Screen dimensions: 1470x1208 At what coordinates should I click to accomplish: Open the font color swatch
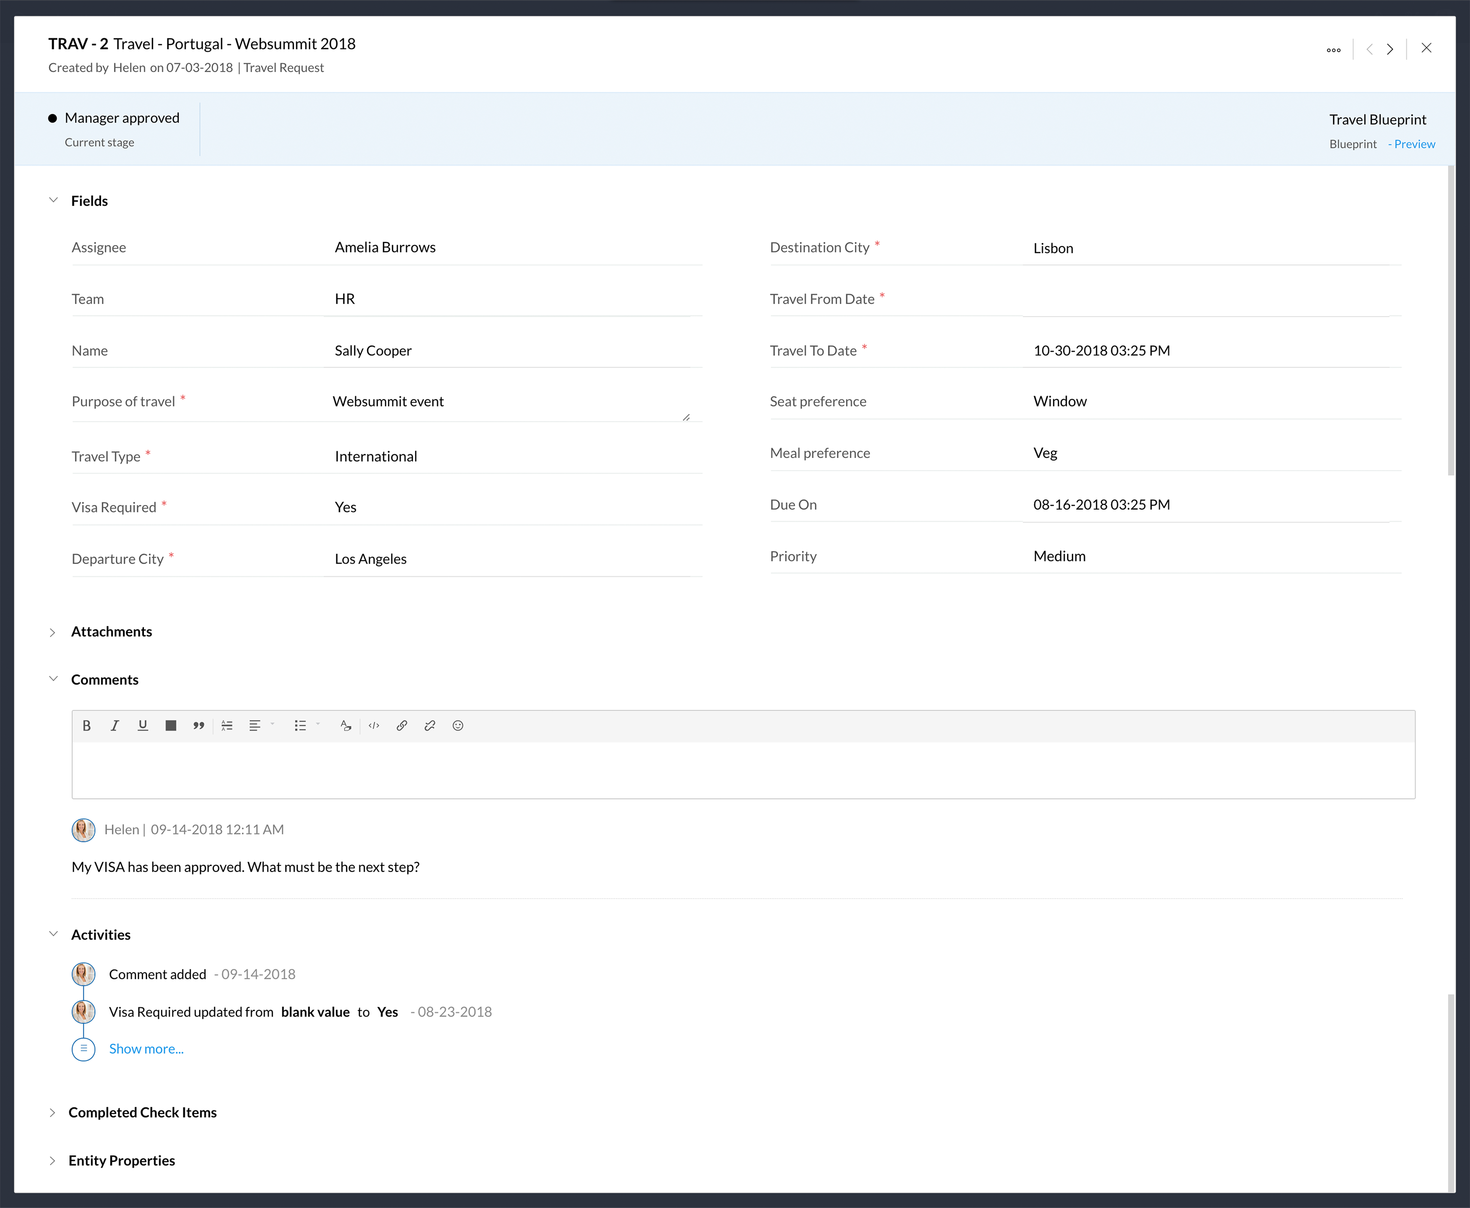[x=170, y=726]
